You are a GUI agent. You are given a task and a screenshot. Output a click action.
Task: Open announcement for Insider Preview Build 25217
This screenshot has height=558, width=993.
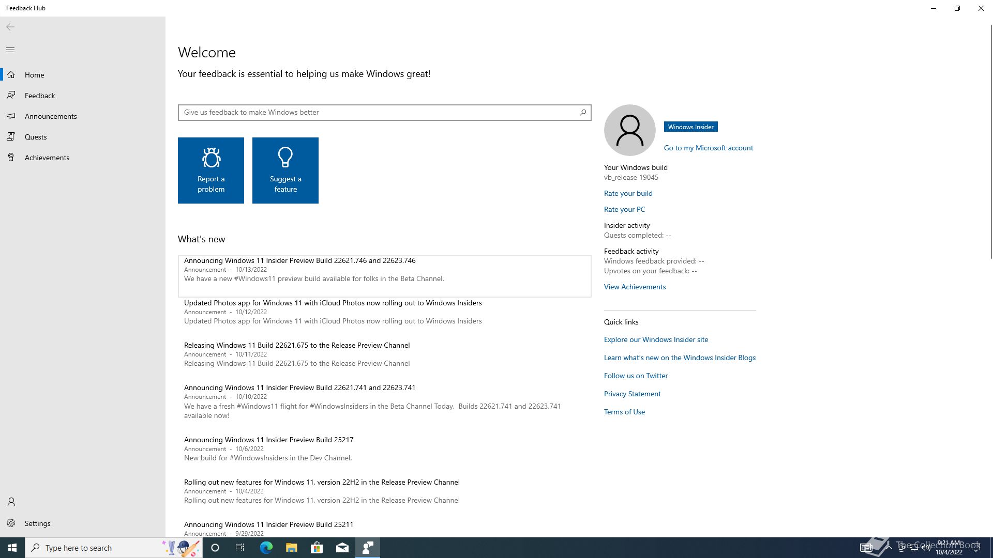pyautogui.click(x=385, y=448)
